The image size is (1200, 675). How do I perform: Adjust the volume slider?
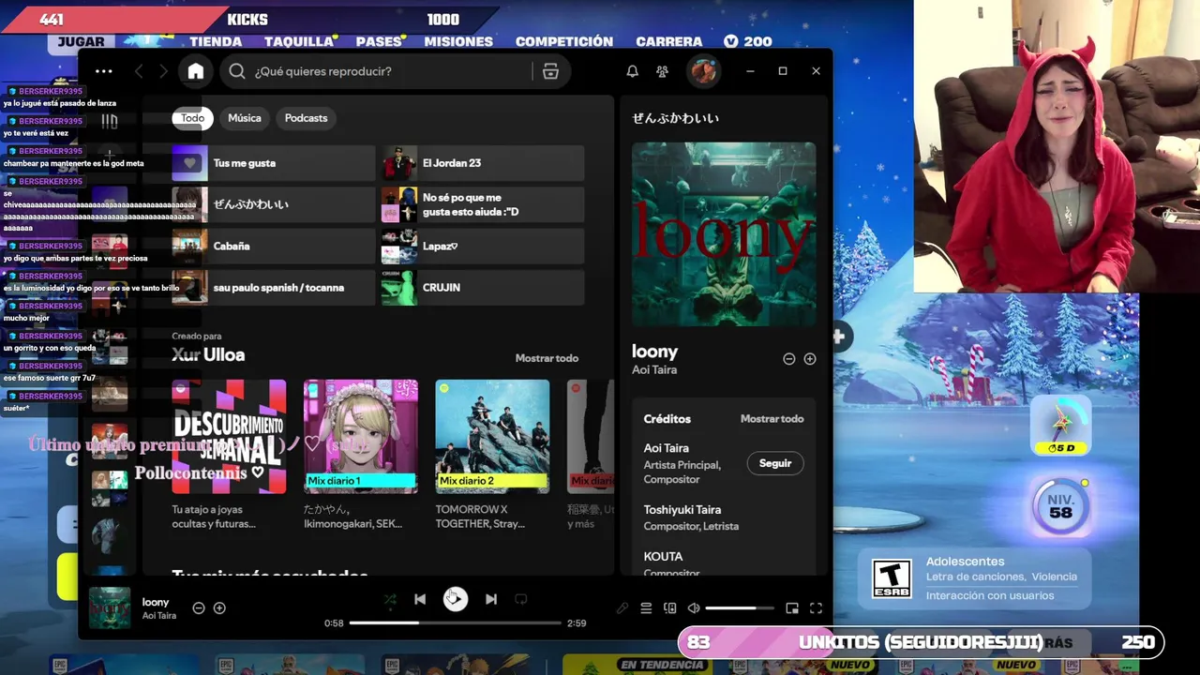[x=739, y=608]
